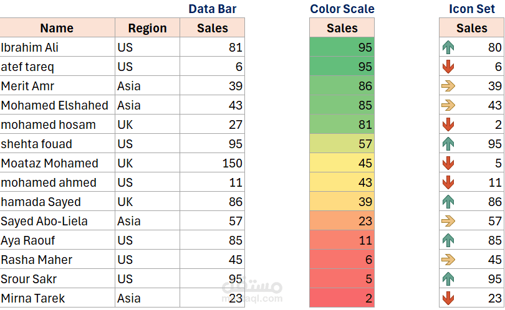Select the red down arrow next to value 11

click(448, 182)
